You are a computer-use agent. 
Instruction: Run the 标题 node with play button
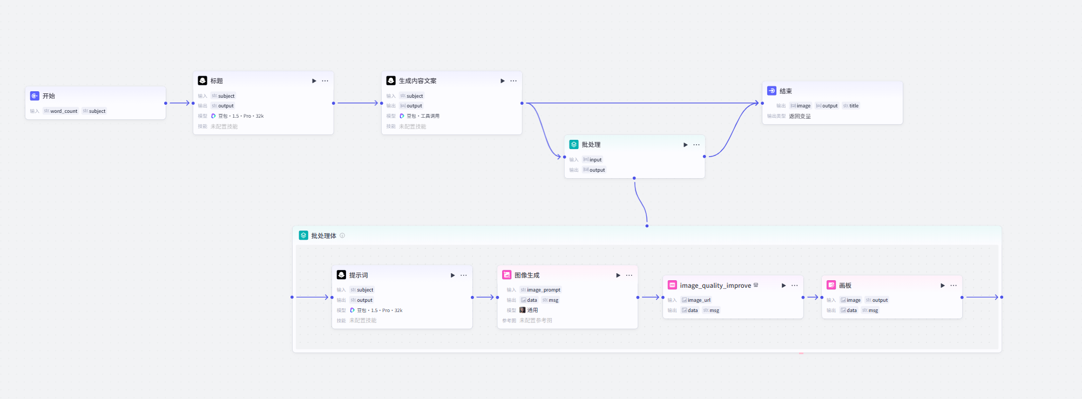click(x=314, y=81)
